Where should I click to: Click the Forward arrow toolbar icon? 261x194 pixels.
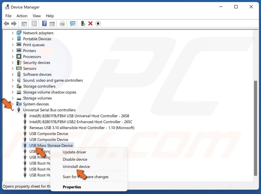pyautogui.click(x=14, y=24)
